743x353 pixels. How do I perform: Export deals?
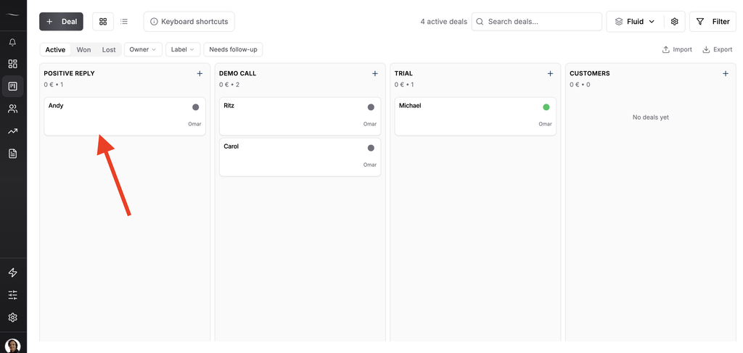tap(718, 49)
